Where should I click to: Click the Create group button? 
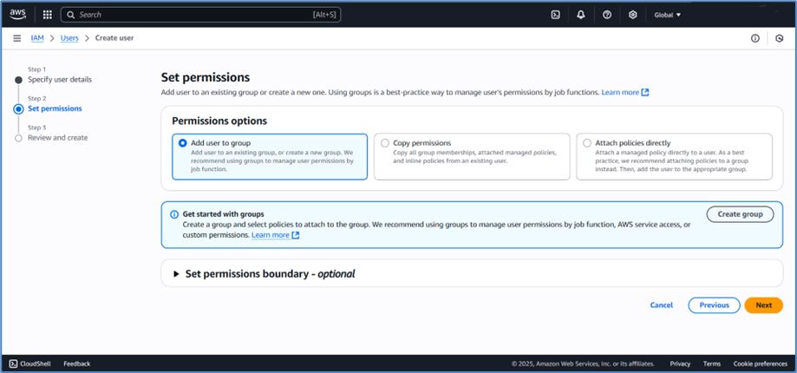[740, 214]
